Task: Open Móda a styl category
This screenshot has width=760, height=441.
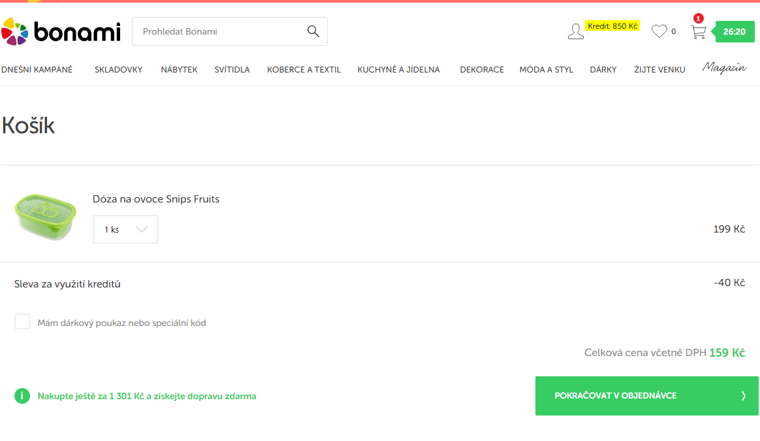Action: coord(546,69)
